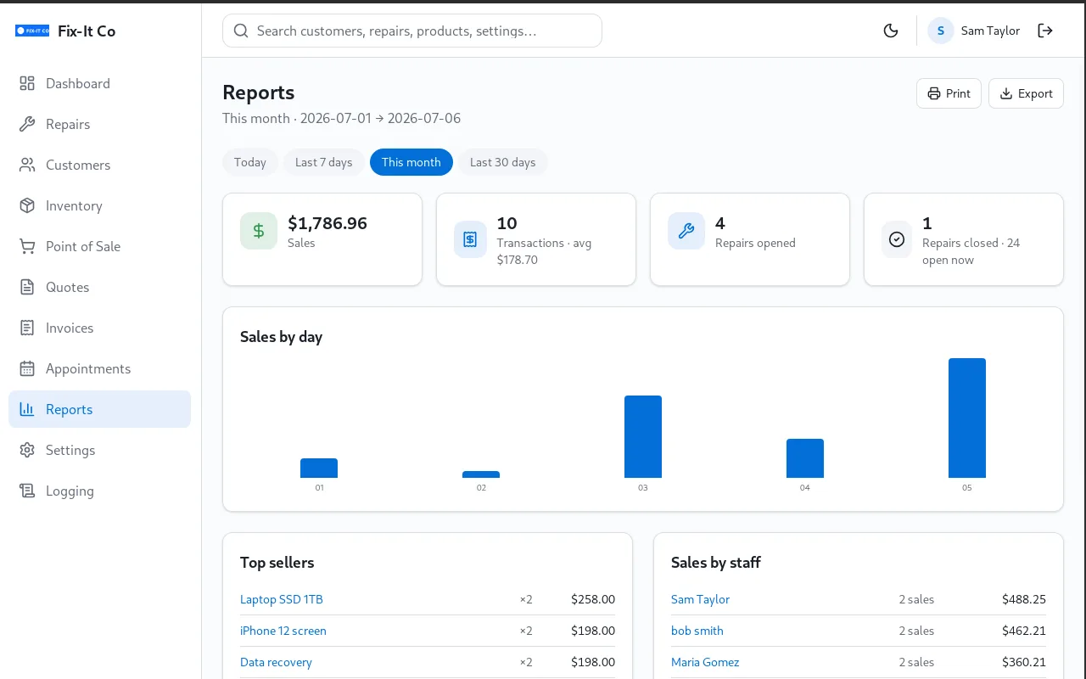This screenshot has width=1086, height=679.
Task: Toggle dark mode with the moon icon
Action: coord(891,31)
